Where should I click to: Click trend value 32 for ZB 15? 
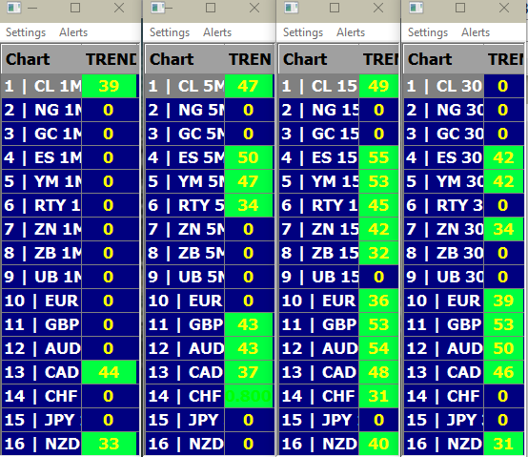pyautogui.click(x=378, y=253)
